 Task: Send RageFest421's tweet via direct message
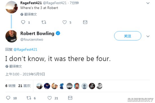(x=85, y=22)
